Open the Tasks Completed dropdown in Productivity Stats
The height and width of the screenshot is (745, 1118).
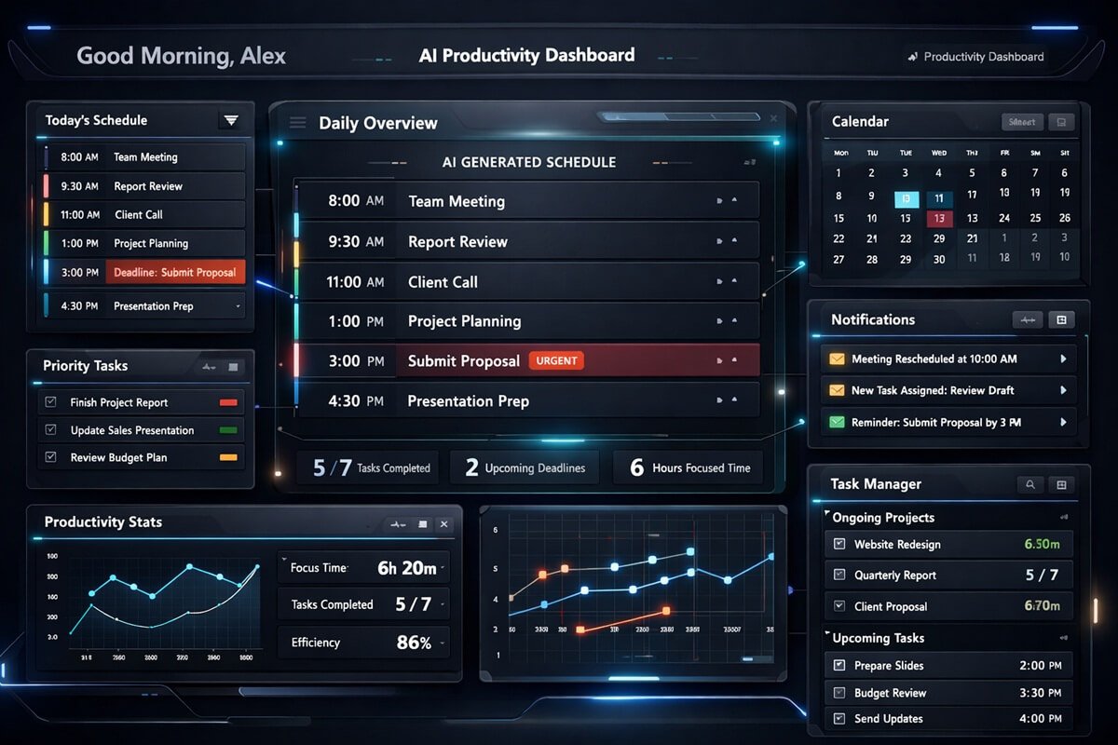point(442,604)
